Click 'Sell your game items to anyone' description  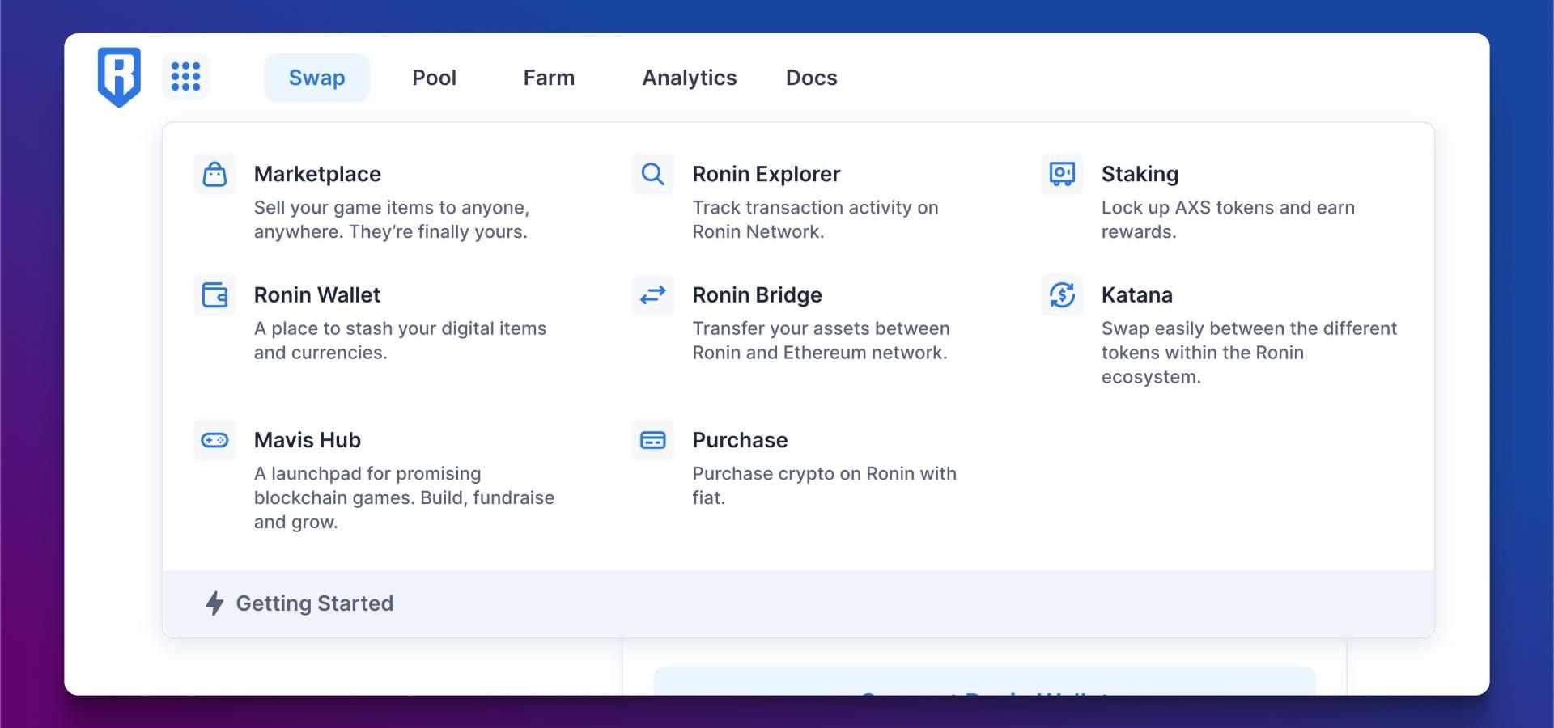[392, 219]
